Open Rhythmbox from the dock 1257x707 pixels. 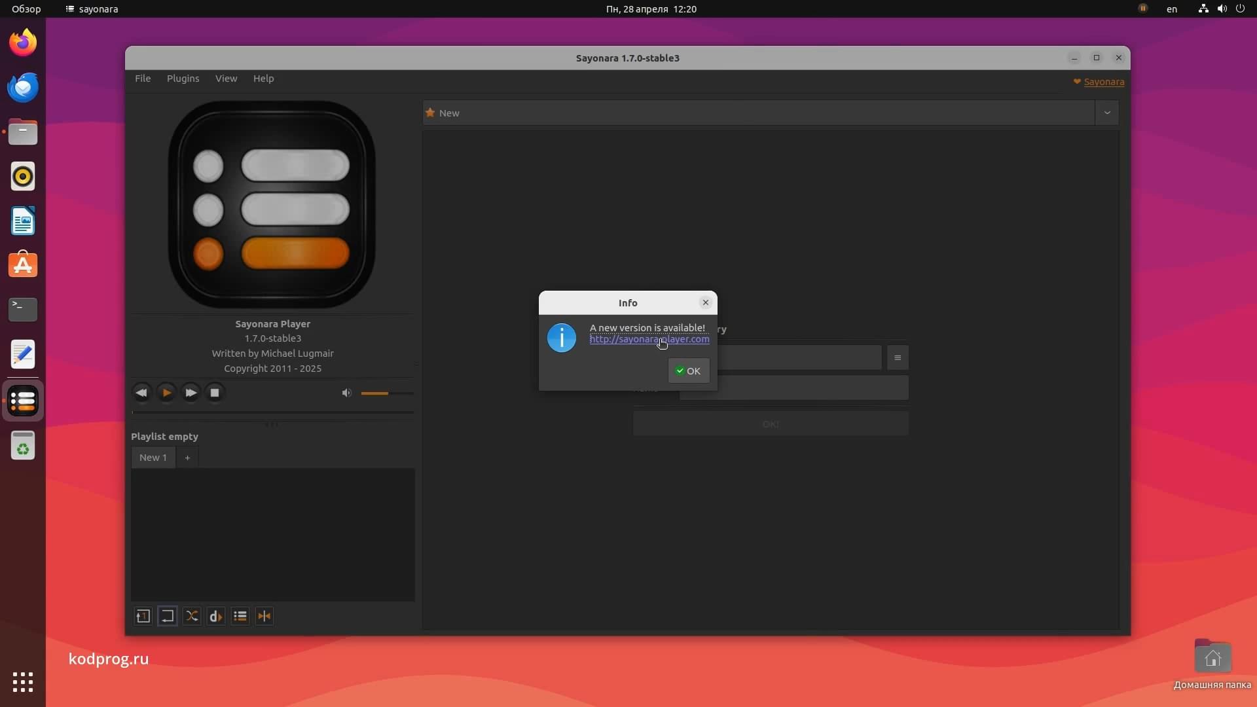(x=23, y=177)
